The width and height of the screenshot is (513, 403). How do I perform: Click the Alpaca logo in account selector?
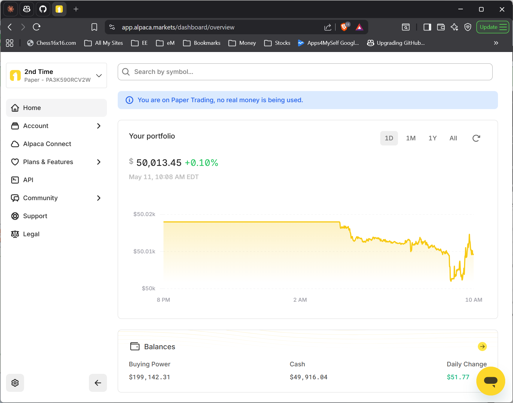tap(15, 75)
